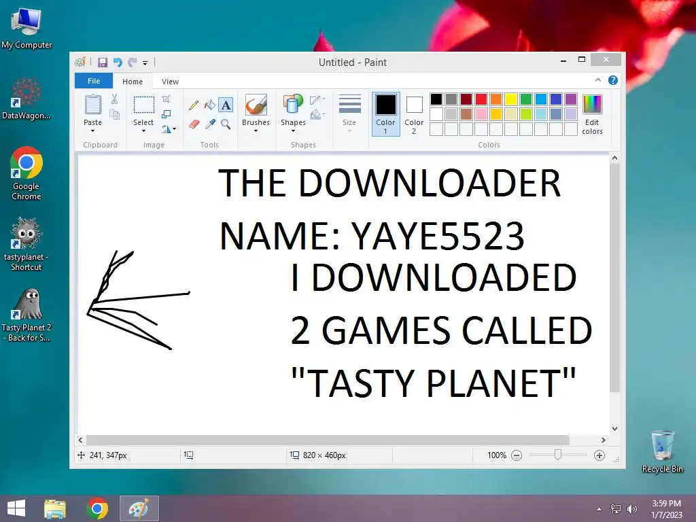Open Customize Quick Access Toolbar dropdown
This screenshot has height=522, width=696.
pos(145,63)
